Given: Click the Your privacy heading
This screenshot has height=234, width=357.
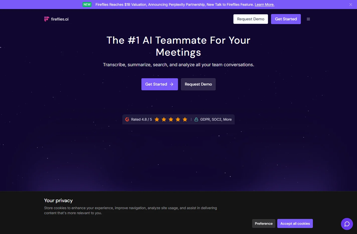Looking at the screenshot, I should (58, 200).
